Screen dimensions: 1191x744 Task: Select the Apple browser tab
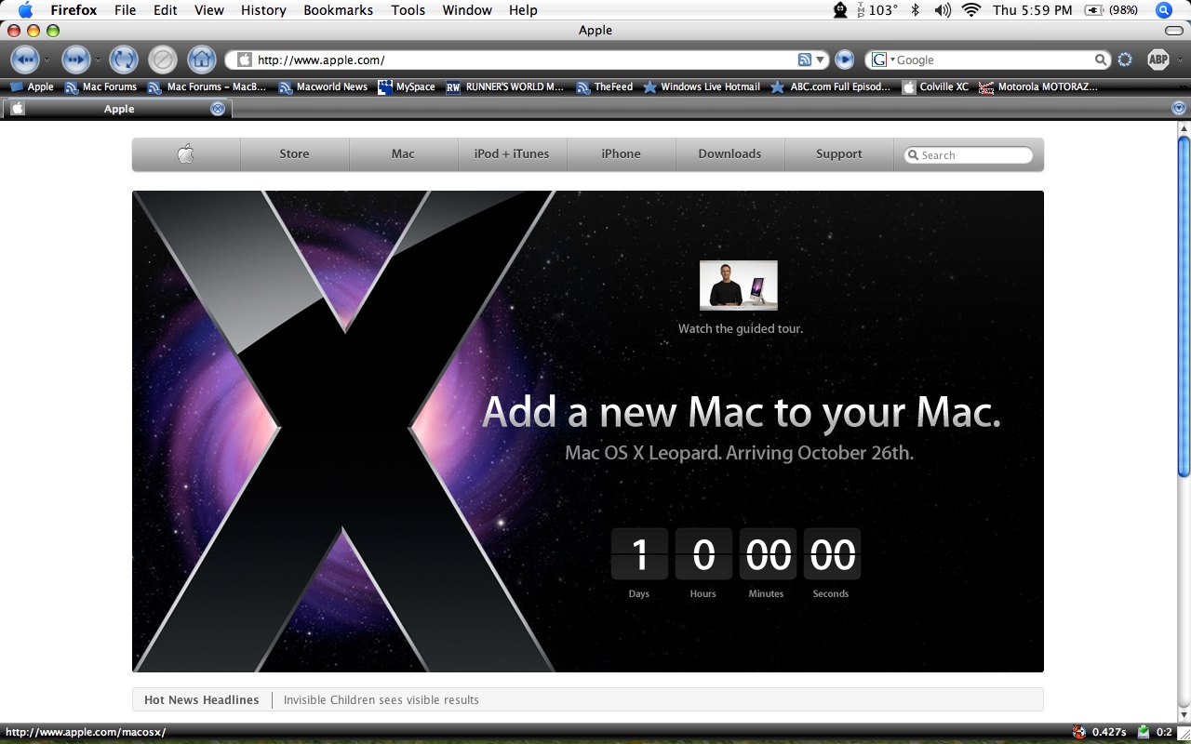click(117, 109)
